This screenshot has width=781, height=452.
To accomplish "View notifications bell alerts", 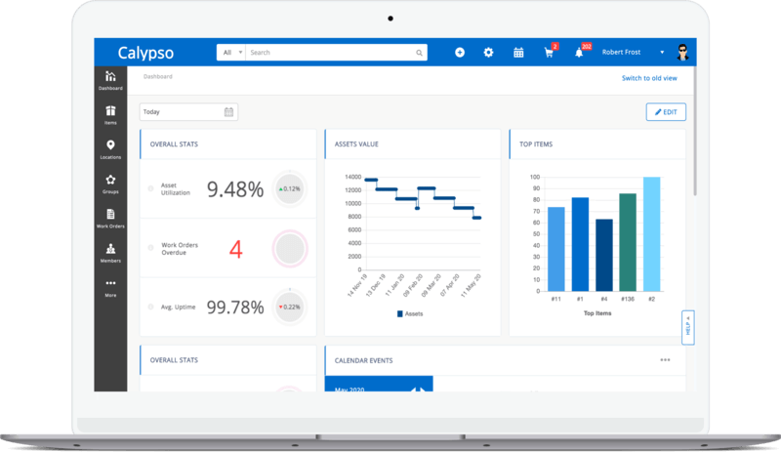I will 579,53.
